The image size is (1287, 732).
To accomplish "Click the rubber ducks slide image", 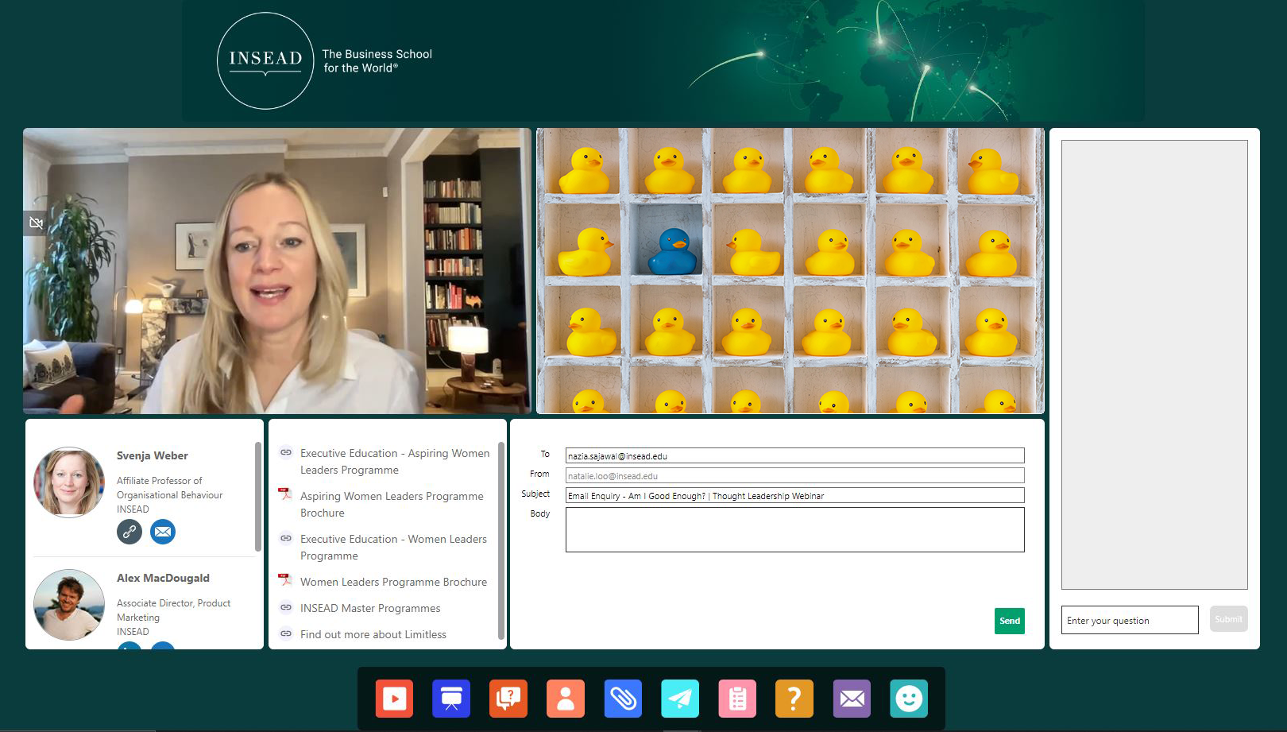I will (x=790, y=271).
